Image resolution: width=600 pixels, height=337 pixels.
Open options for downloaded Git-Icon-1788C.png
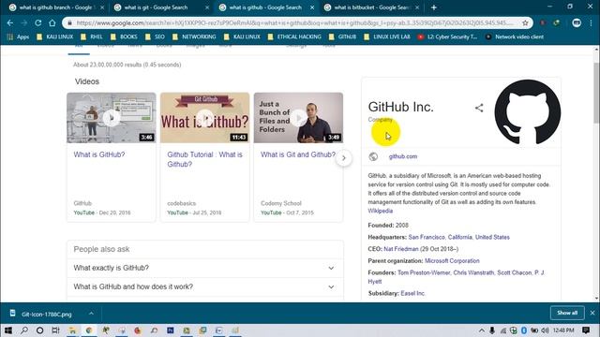coord(91,314)
